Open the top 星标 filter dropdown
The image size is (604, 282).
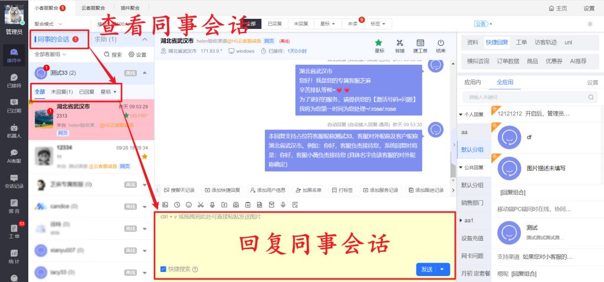[327, 24]
